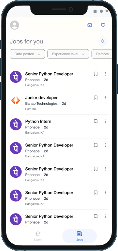The height and width of the screenshot is (251, 118).
Task: Open more options for Junior developer job
Action: [x=105, y=98]
